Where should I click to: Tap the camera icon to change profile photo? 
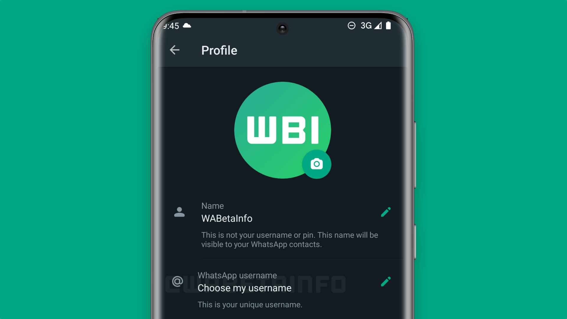coord(317,164)
